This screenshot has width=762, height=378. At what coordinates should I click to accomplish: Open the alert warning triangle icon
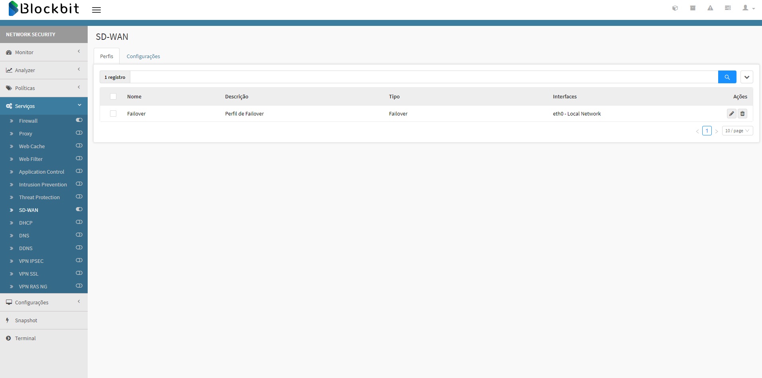[x=710, y=8]
